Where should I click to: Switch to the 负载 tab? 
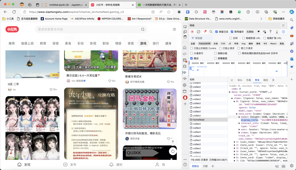click(x=248, y=80)
